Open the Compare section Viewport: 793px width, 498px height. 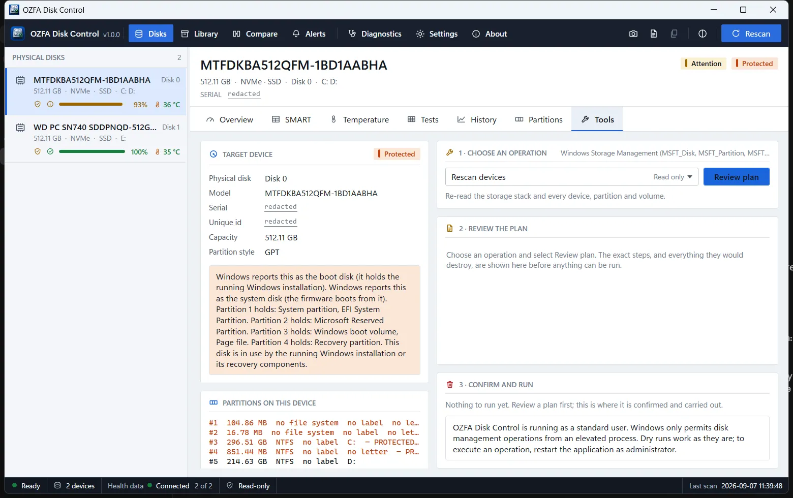click(255, 34)
